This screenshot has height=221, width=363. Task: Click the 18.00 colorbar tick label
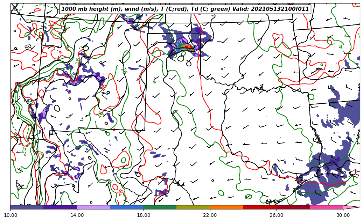144,215
